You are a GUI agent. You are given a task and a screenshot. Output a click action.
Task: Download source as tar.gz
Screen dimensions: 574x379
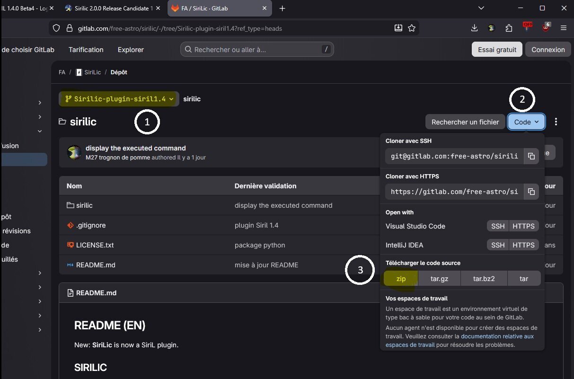[x=439, y=279]
